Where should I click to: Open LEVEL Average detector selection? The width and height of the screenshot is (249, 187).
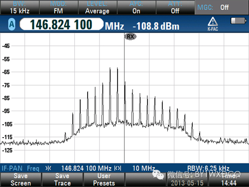tap(97, 7)
